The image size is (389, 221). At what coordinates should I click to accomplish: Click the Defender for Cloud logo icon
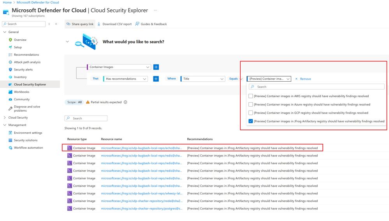tap(6, 12)
